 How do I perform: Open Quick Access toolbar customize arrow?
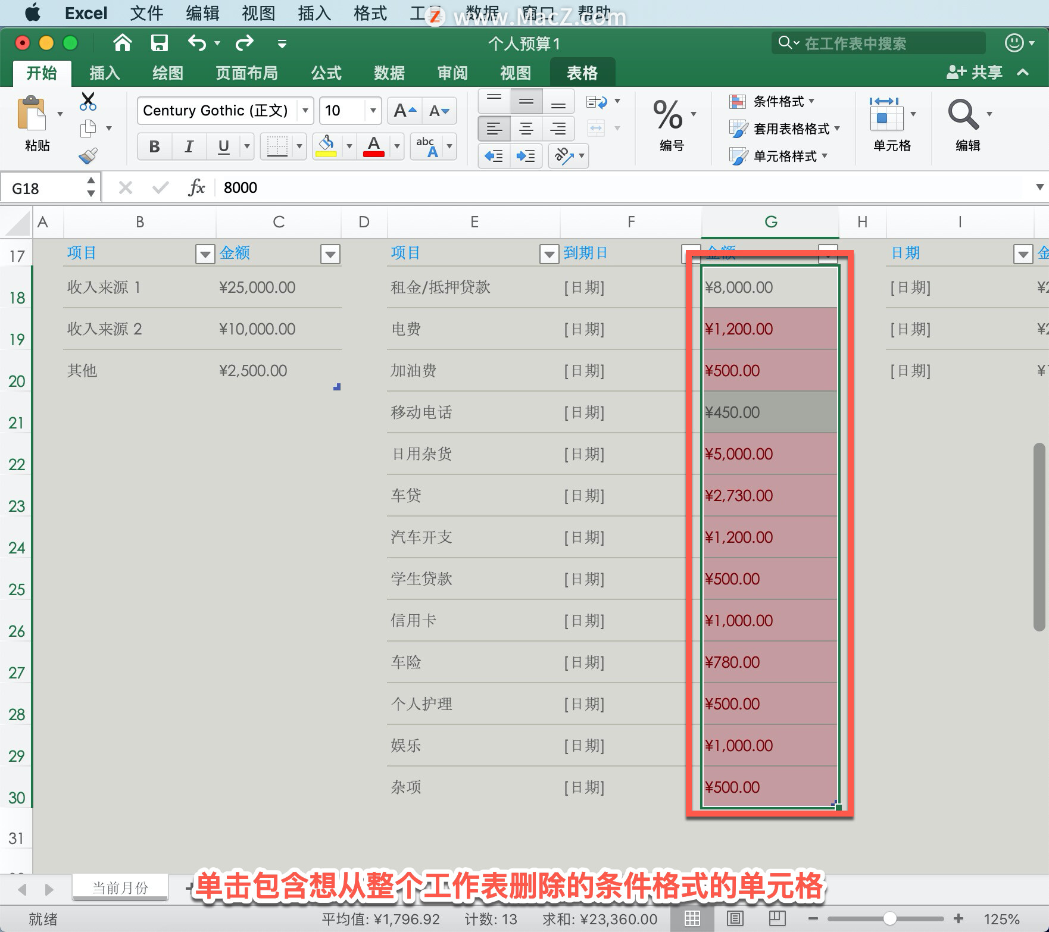[x=282, y=43]
